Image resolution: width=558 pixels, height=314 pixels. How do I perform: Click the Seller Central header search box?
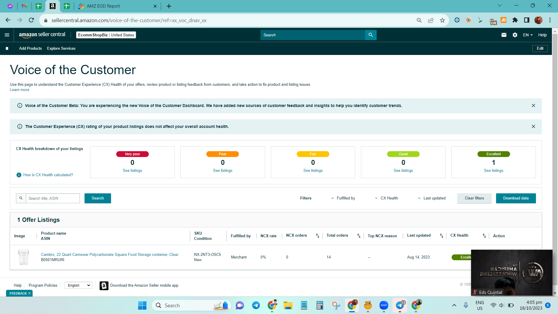pos(313,35)
